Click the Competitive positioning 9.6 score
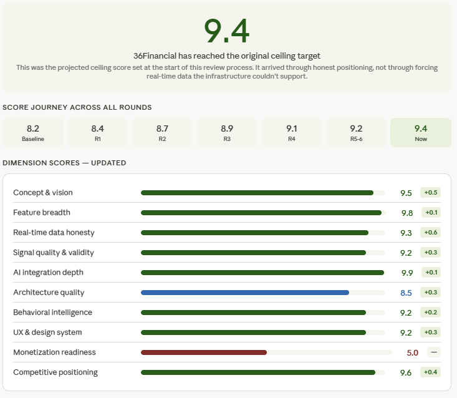 point(406,372)
